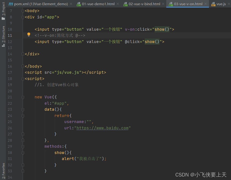Screen dimensions: 231x180
Task: Close the 03-vue-v-on.html tab
Action: [206, 4]
